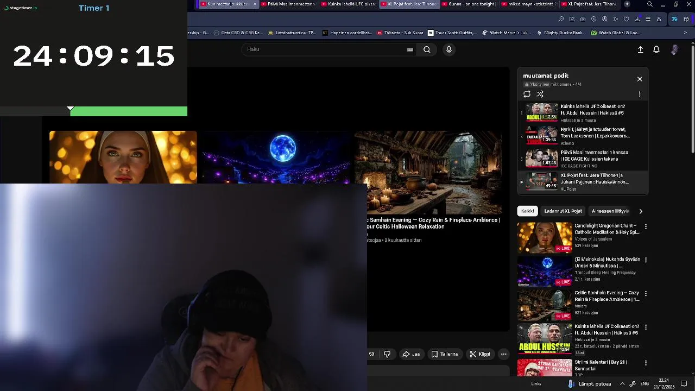
Task: Play playlist item Nyrkit, jäähyt ja totuuden torvet
Action: click(x=583, y=136)
